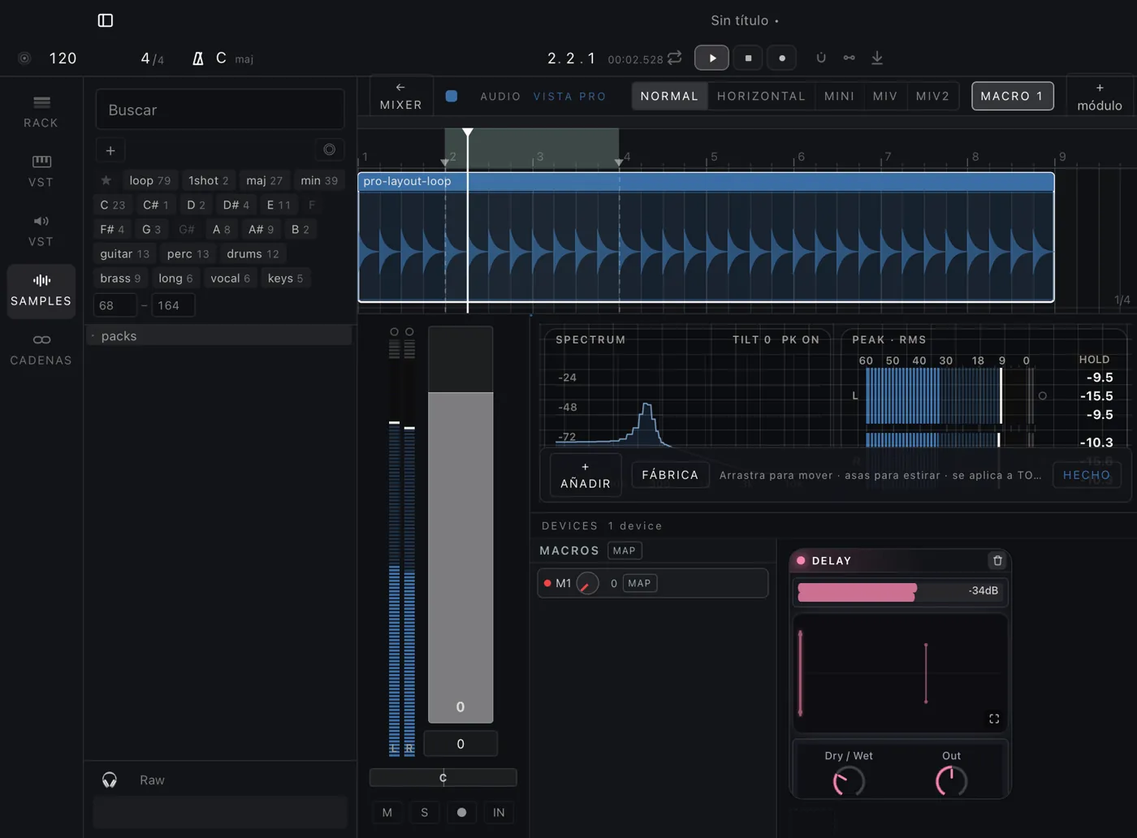Open the RACK section

point(41,112)
